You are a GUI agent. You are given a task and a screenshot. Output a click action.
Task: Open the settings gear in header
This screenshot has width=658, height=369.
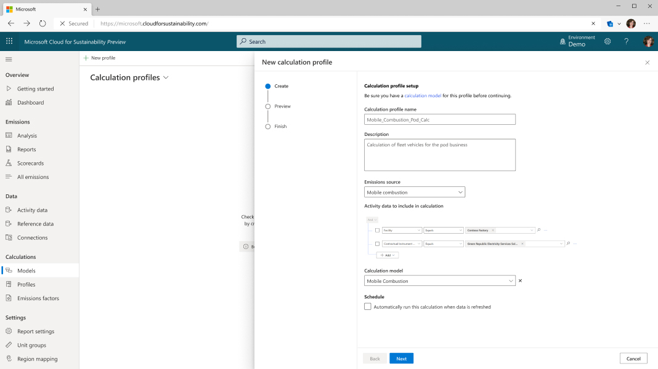click(x=607, y=41)
